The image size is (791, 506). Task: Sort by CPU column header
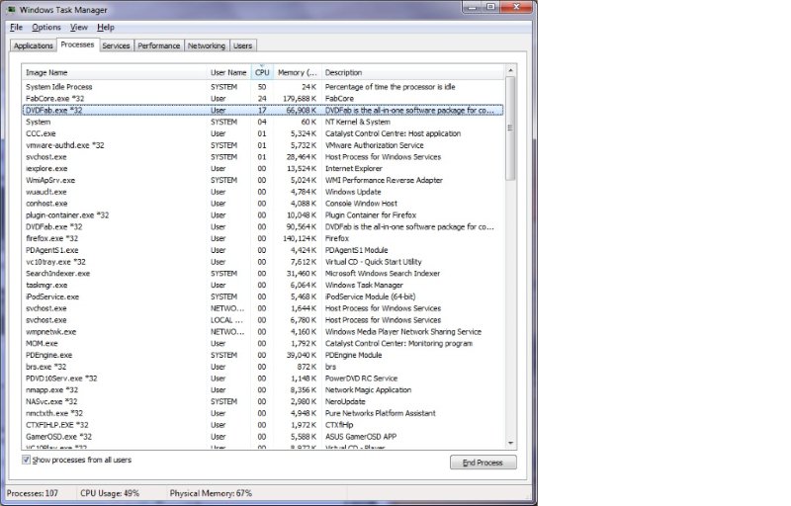[x=262, y=72]
